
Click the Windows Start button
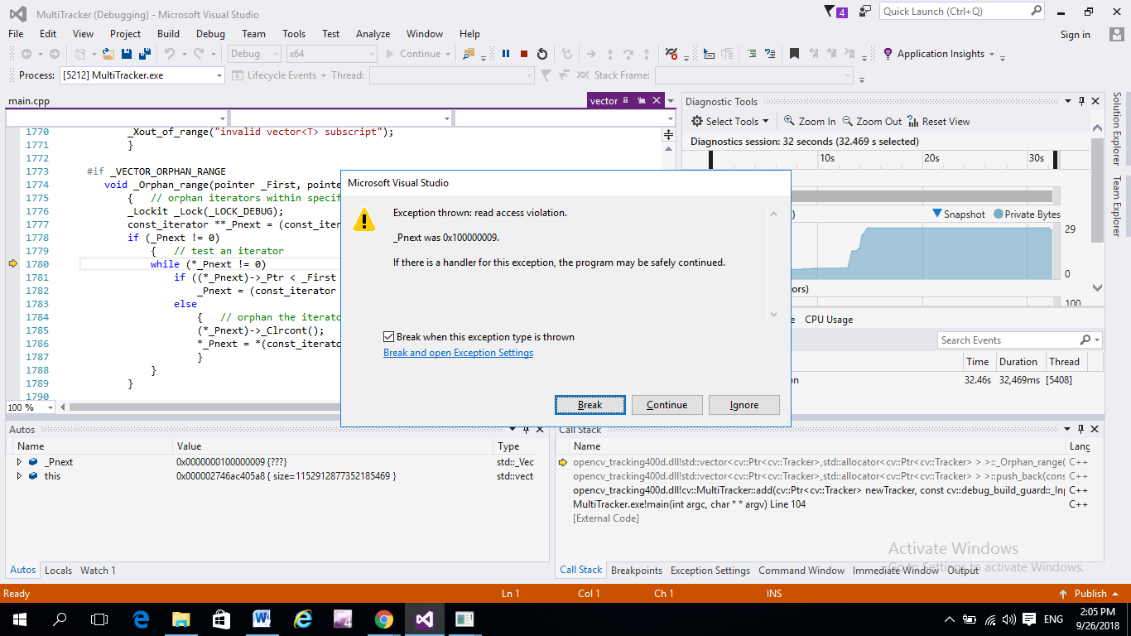tap(20, 619)
